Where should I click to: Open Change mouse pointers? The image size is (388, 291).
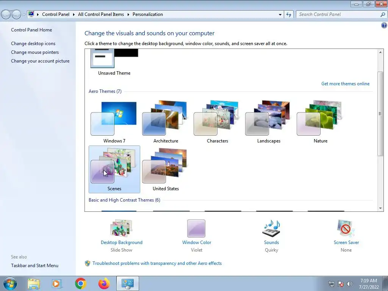[x=35, y=52]
